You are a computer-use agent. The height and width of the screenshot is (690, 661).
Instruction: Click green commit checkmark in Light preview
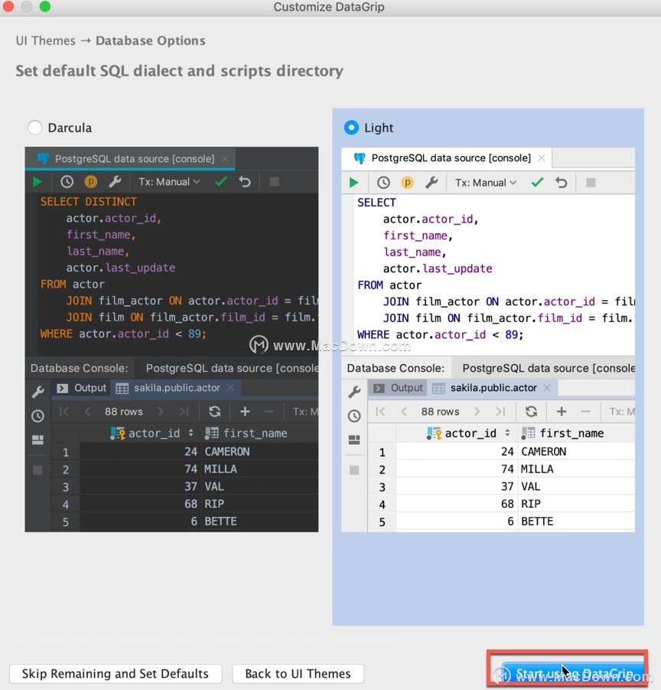537,182
